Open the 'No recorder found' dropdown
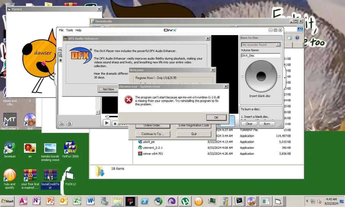345x207 pixels. click(x=278, y=45)
